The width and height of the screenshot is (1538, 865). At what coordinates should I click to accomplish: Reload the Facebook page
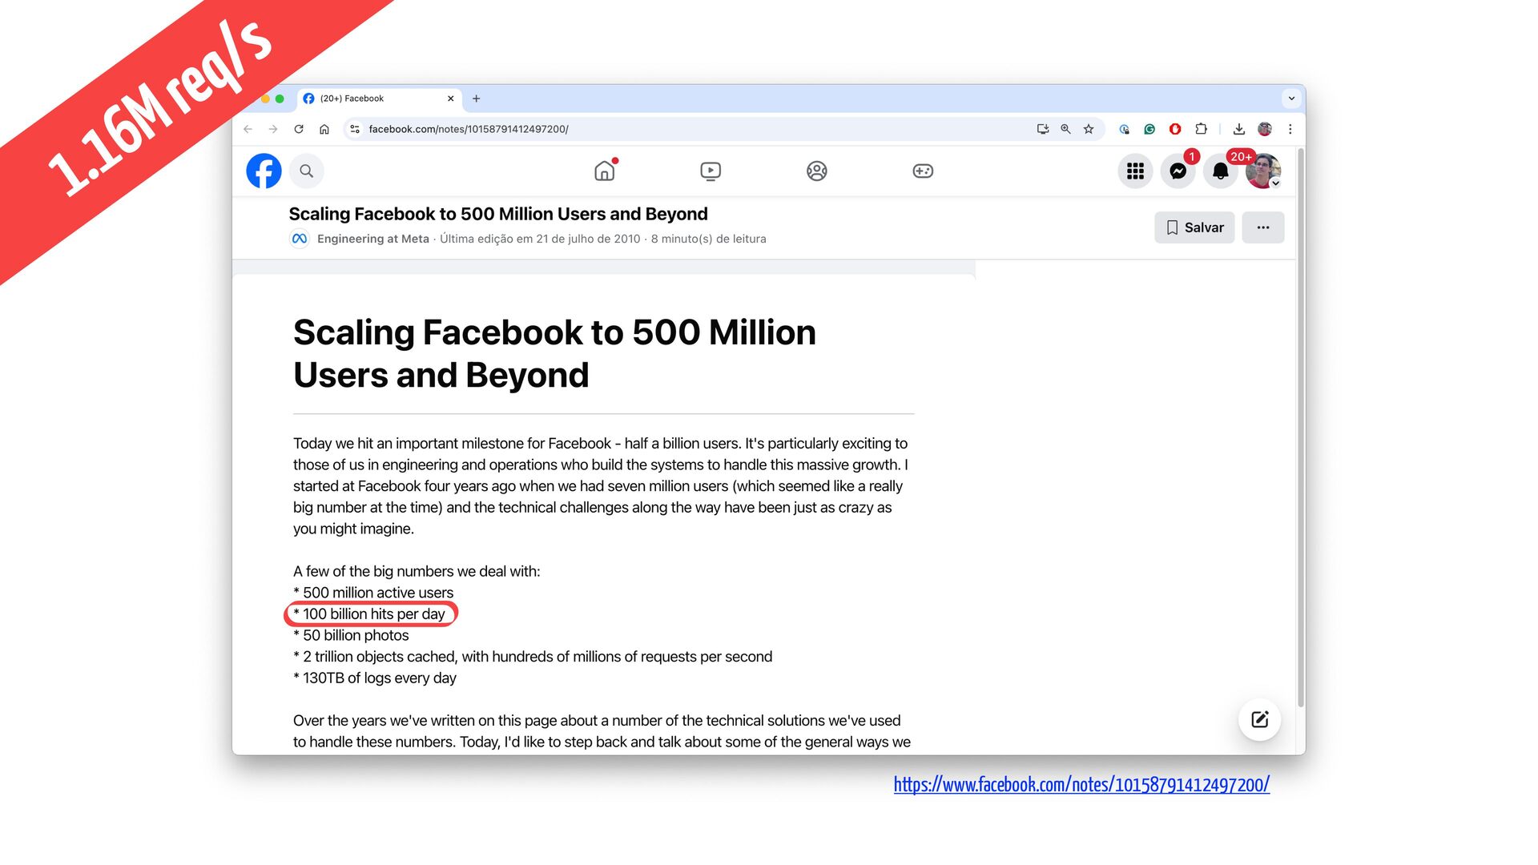299,129
